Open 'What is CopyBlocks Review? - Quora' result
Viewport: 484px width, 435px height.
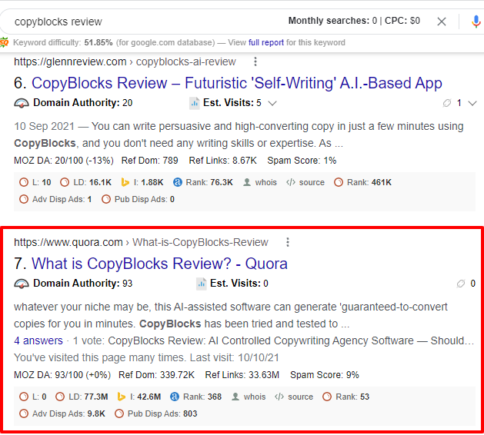(x=159, y=264)
